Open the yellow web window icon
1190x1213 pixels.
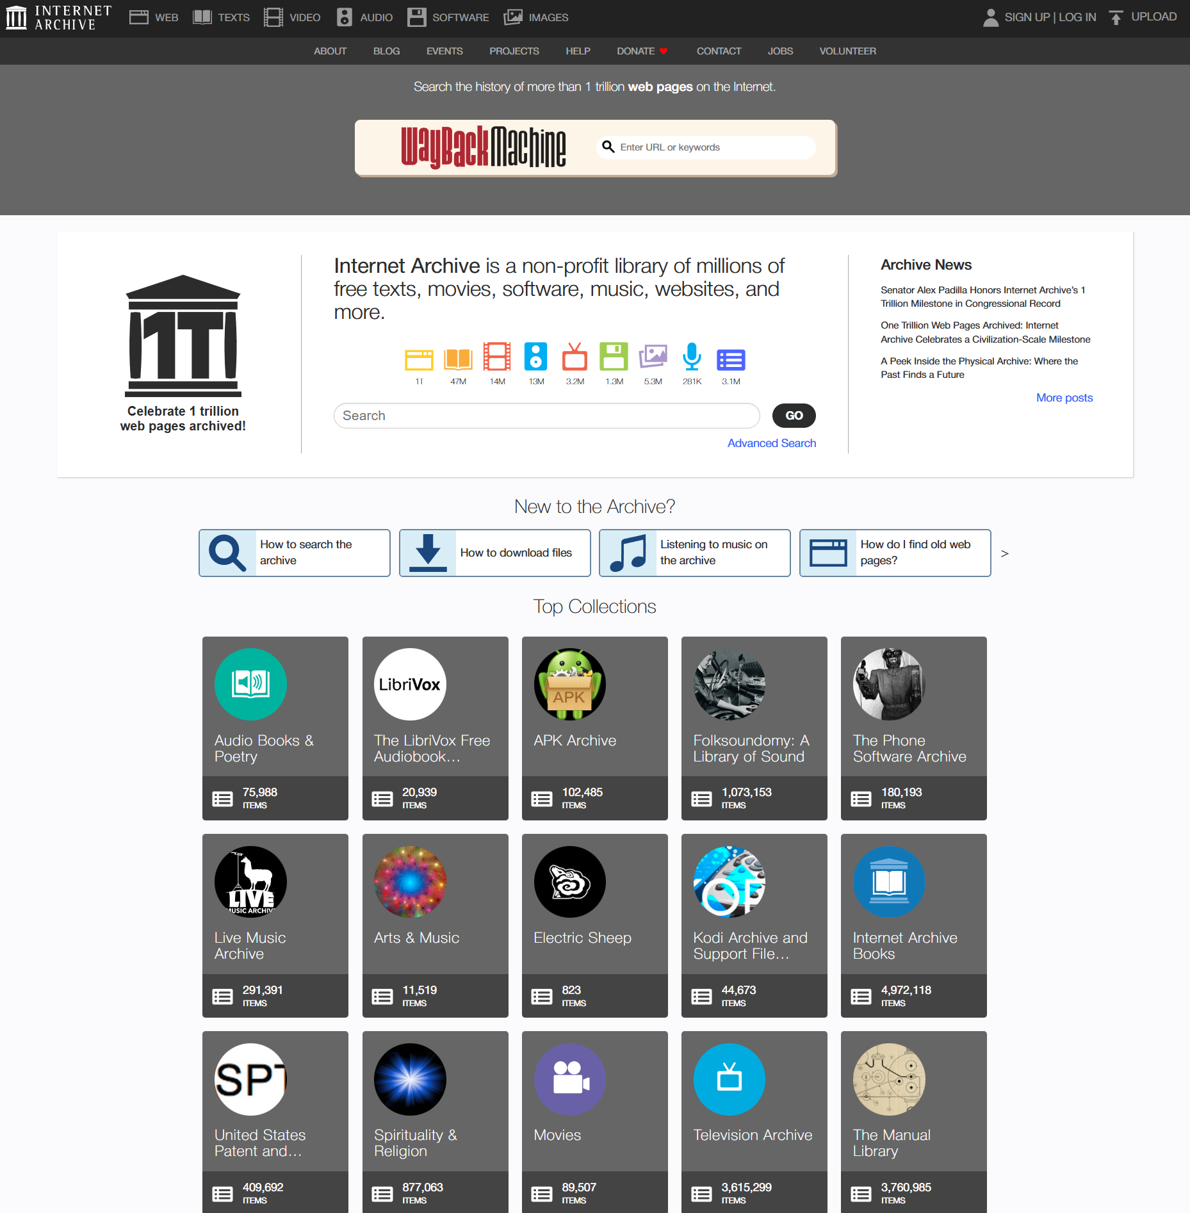(x=419, y=359)
